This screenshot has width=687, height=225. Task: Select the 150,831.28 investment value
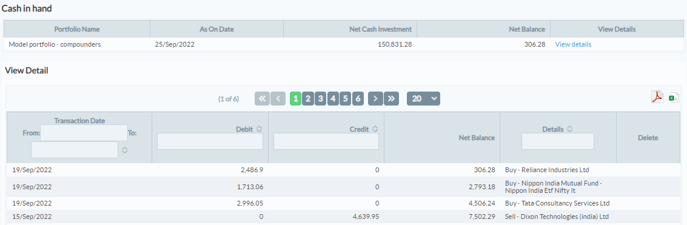point(395,44)
